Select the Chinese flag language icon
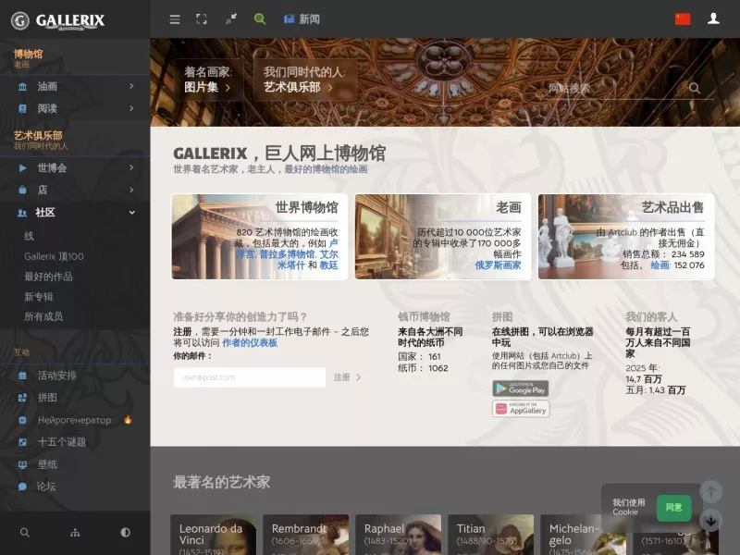 point(683,18)
